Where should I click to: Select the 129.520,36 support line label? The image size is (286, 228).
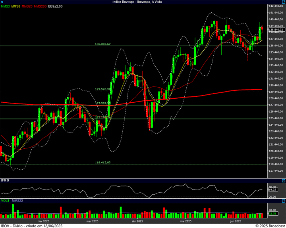point(102,89)
